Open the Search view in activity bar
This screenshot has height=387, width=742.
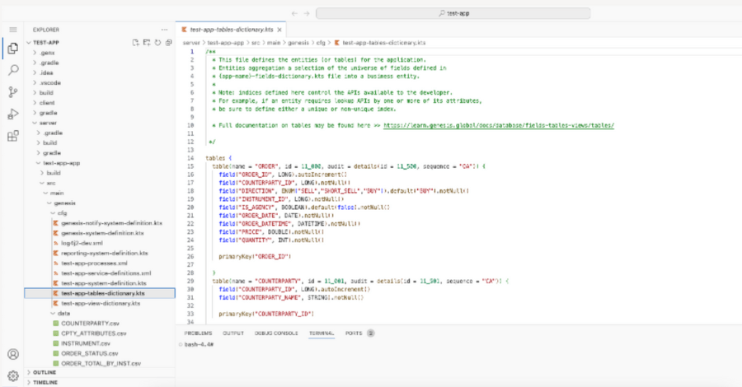point(13,70)
